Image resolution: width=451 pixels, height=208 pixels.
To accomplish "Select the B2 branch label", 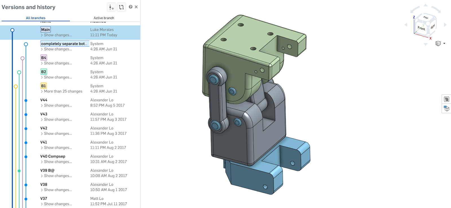I will pos(44,72).
